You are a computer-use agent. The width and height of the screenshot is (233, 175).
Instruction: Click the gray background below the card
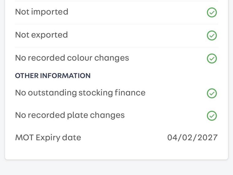[117, 168]
